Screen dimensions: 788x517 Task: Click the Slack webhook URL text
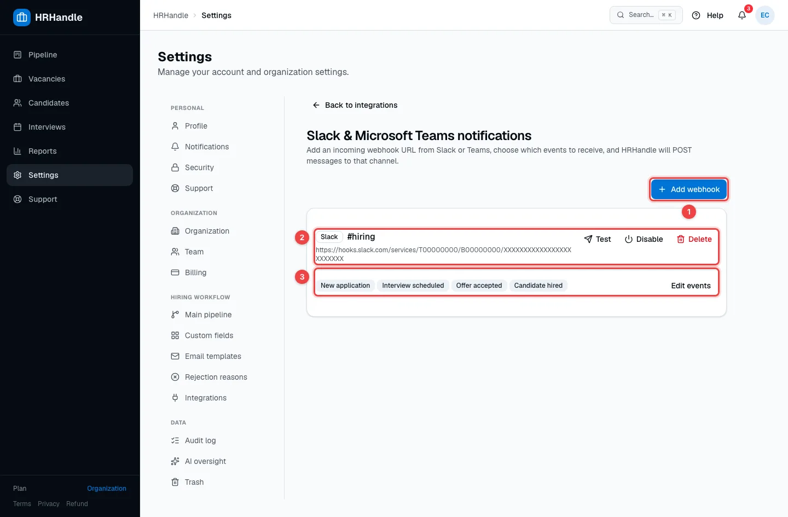[x=443, y=254]
